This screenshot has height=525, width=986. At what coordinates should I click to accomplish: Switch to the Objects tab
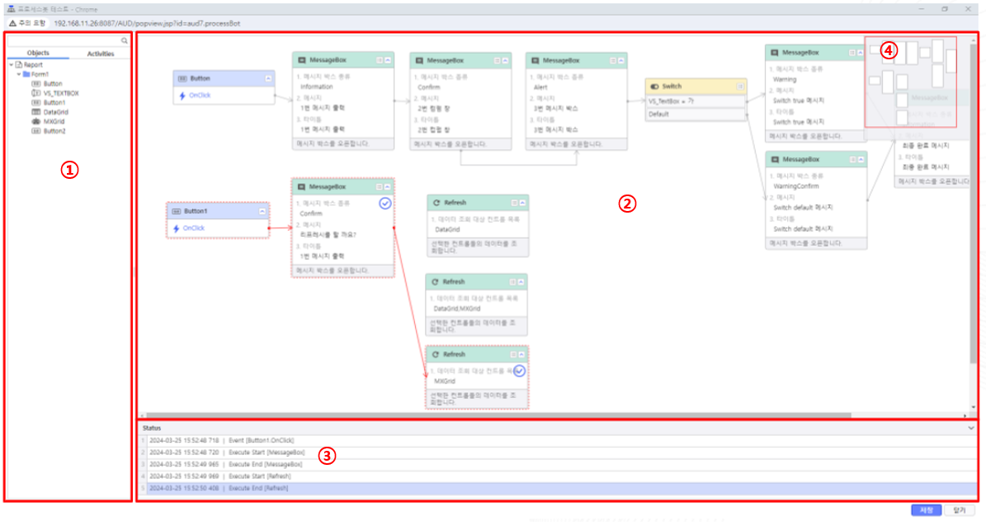[38, 54]
